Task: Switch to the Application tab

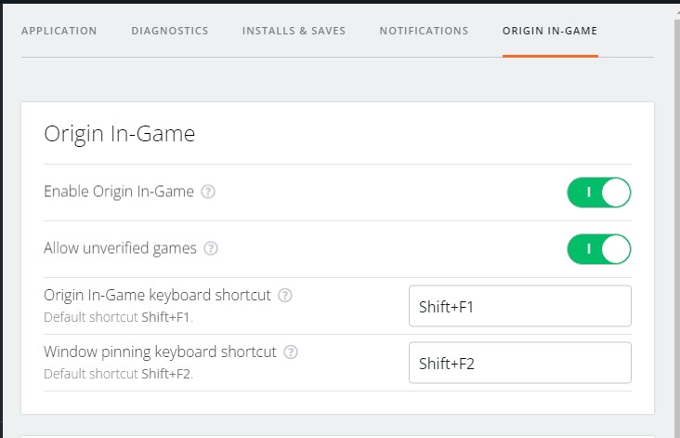Action: (x=59, y=31)
